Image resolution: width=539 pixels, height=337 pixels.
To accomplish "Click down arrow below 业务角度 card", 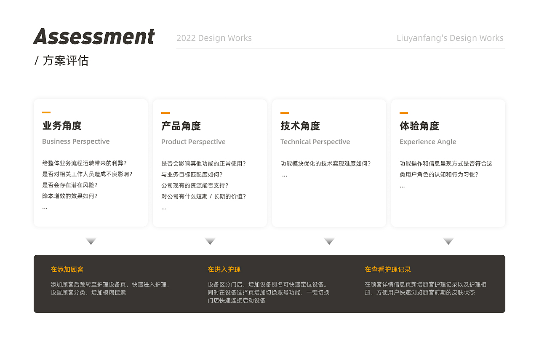I will [x=91, y=241].
